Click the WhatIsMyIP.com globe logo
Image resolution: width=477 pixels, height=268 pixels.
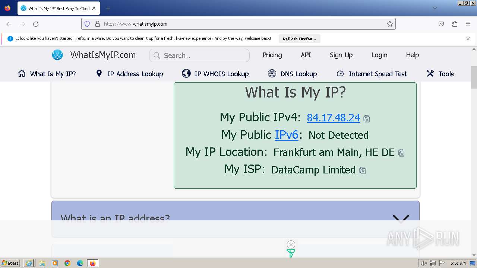click(x=57, y=55)
